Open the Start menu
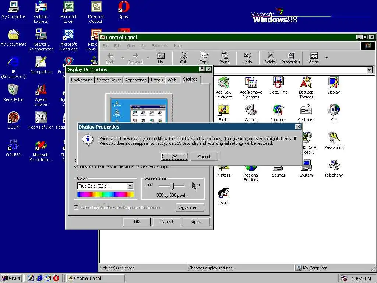This screenshot has width=377, height=283. coord(11,279)
